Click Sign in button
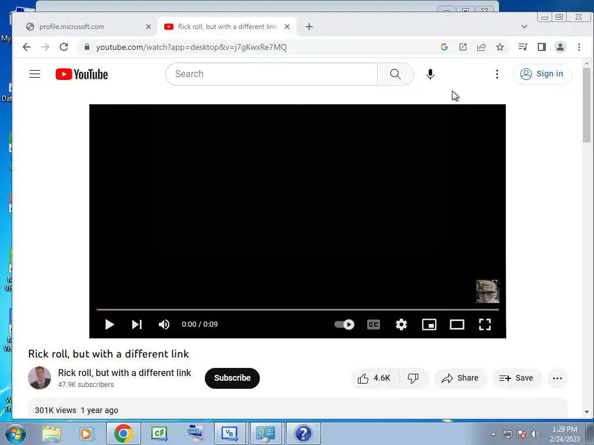This screenshot has height=445, width=594. [542, 74]
